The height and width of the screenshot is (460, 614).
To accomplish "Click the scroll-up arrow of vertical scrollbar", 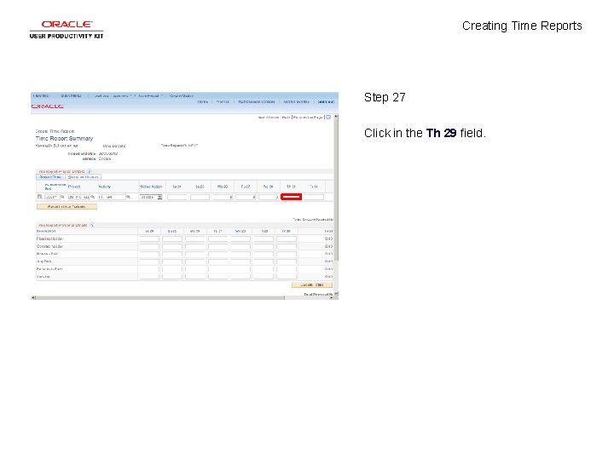I will [x=336, y=117].
